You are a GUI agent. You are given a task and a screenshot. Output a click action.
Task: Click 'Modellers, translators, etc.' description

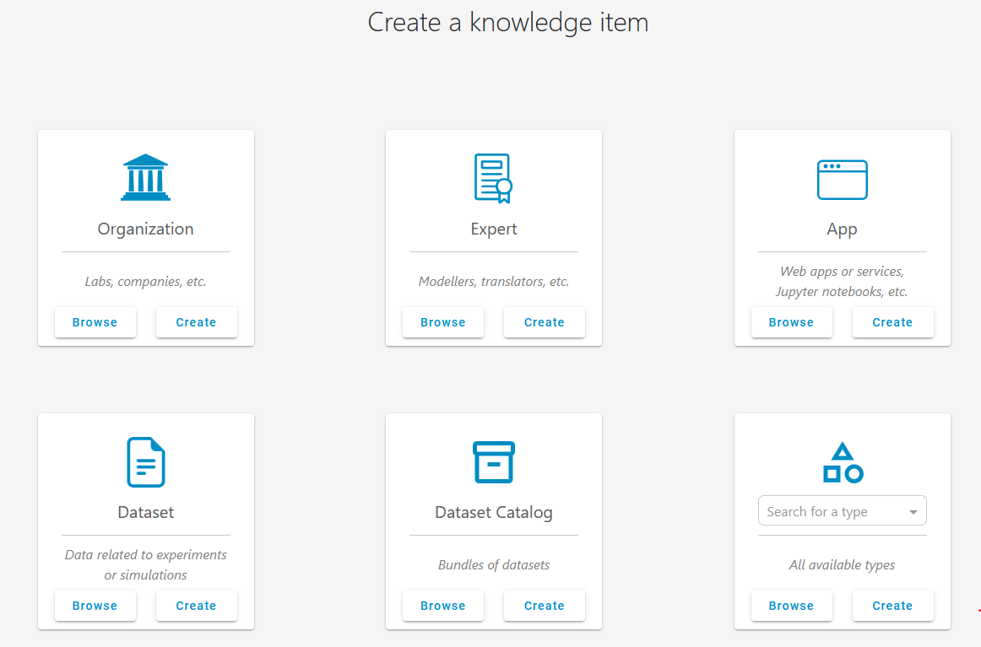click(494, 281)
